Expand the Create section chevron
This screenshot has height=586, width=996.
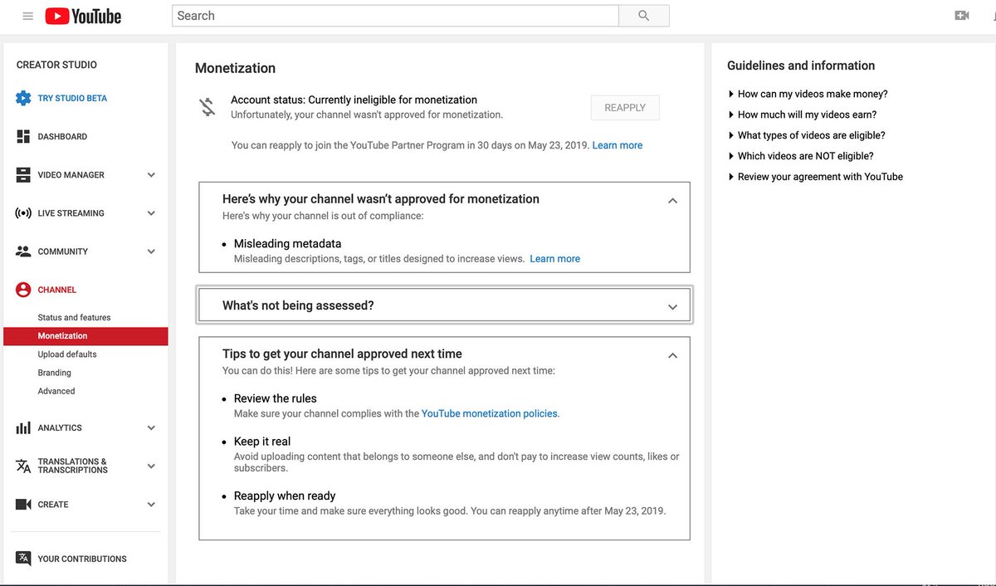point(151,505)
